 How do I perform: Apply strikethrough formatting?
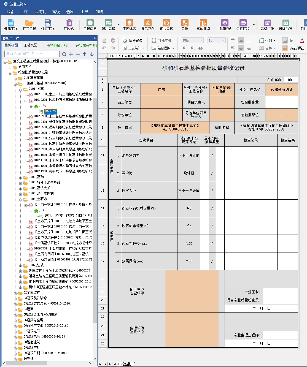201,48
